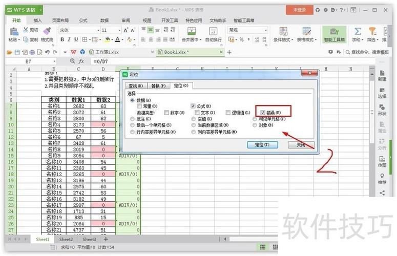Decrease font size with smaller A icon
This screenshot has height=256, width=397.
pos(133,30)
